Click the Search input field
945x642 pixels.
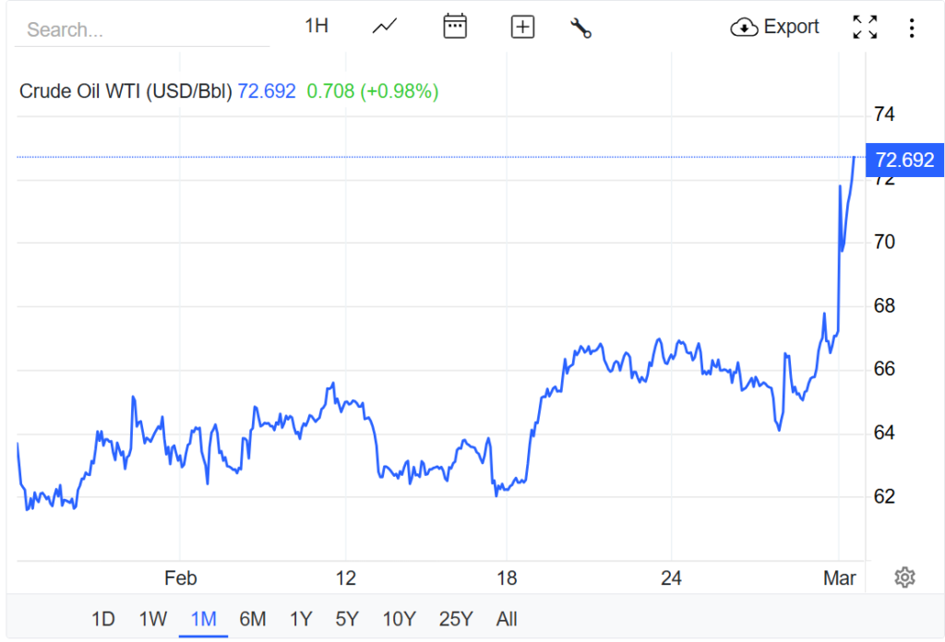[x=143, y=30]
